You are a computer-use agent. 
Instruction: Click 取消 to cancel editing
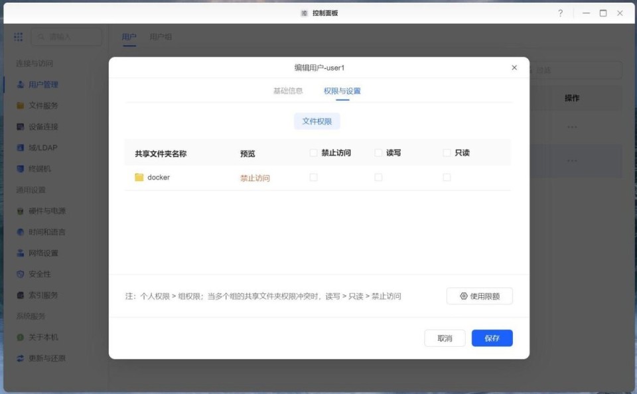[445, 338]
